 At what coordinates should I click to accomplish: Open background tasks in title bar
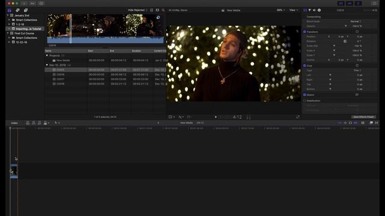pyautogui.click(x=41, y=4)
